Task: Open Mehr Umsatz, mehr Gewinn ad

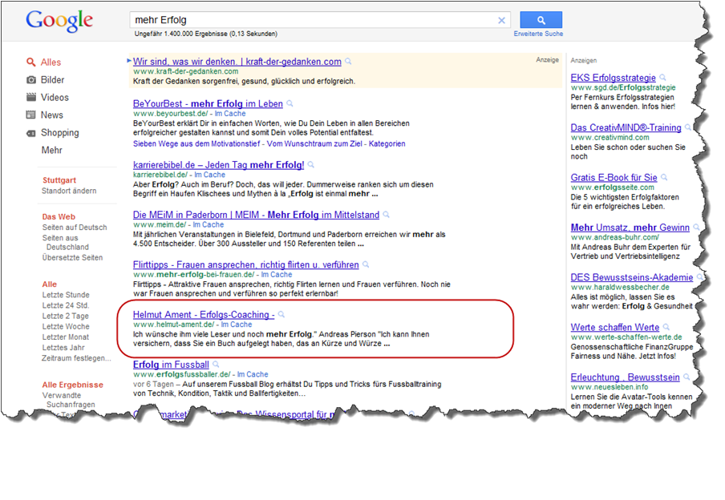Action: (630, 228)
